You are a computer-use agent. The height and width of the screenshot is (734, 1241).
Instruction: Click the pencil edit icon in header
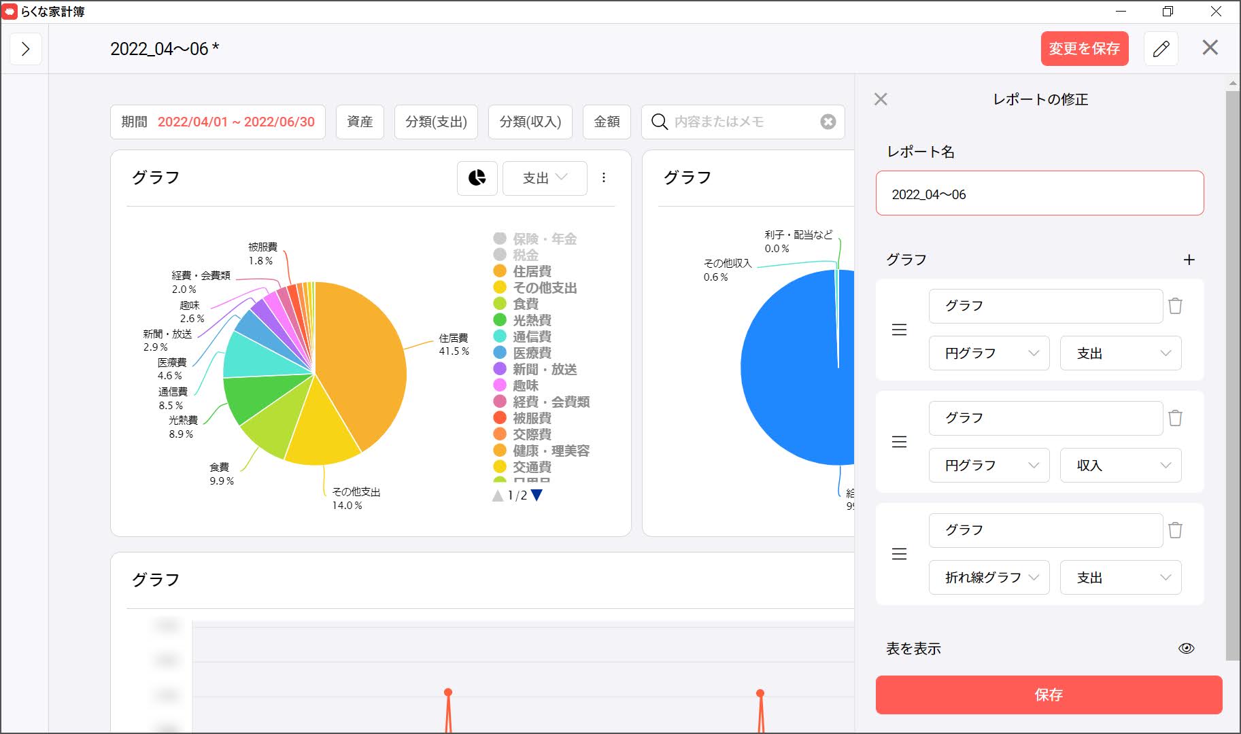[x=1161, y=49]
